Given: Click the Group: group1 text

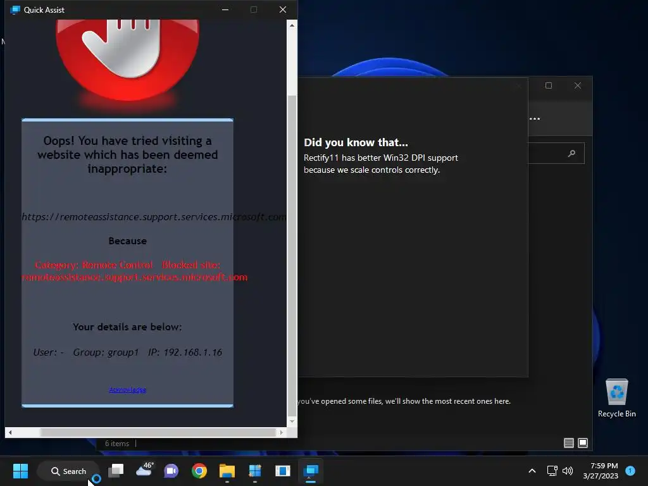Looking at the screenshot, I should coord(106,352).
